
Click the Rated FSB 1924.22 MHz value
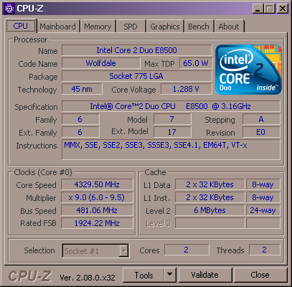(97, 223)
